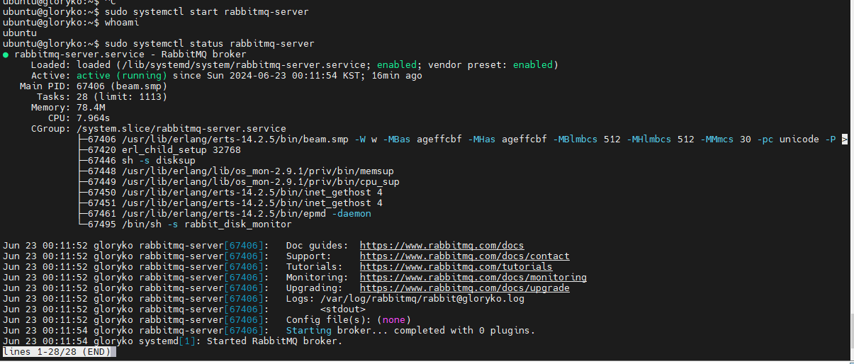854x364 pixels.
Task: Click the 67451 inet_gethost process row
Action: tap(230, 203)
